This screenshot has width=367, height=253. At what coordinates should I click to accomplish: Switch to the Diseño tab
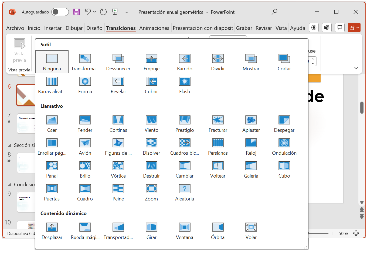[94, 28]
